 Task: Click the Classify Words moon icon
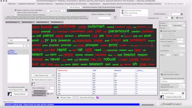(10, 94)
